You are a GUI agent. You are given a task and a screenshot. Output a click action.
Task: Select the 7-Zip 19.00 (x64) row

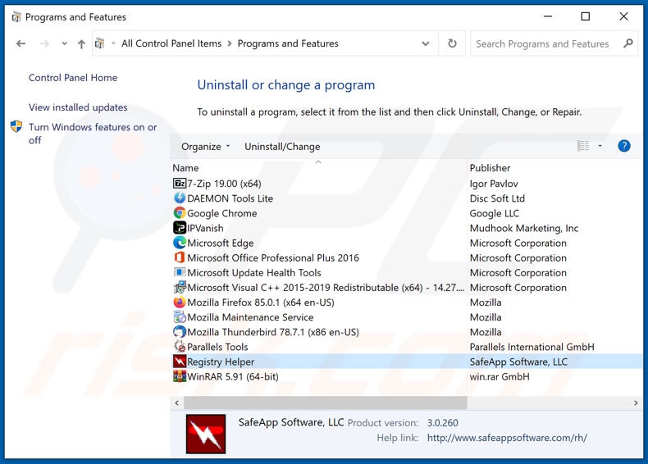[x=407, y=184]
